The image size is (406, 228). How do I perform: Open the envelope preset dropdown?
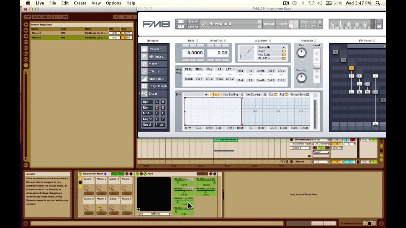[x=196, y=95]
